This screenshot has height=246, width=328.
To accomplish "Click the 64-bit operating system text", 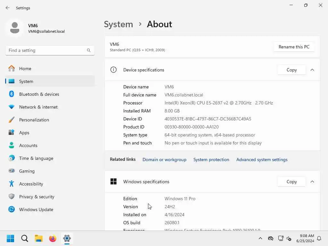I will [x=210, y=135].
